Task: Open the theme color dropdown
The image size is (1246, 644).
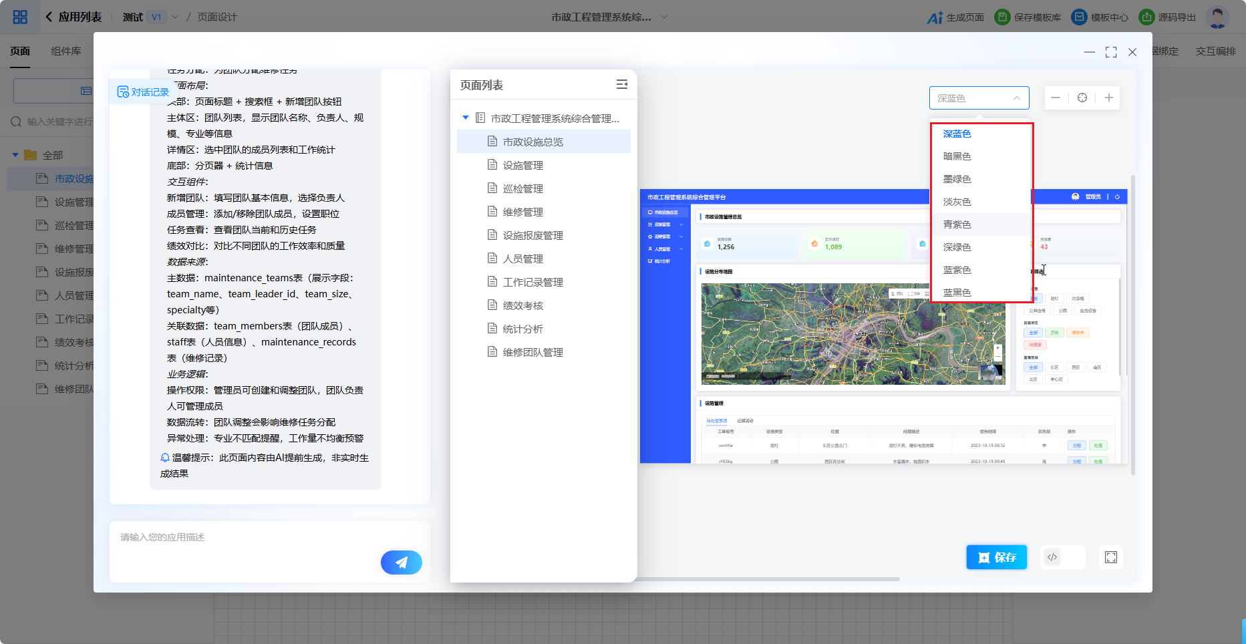Action: tap(979, 98)
